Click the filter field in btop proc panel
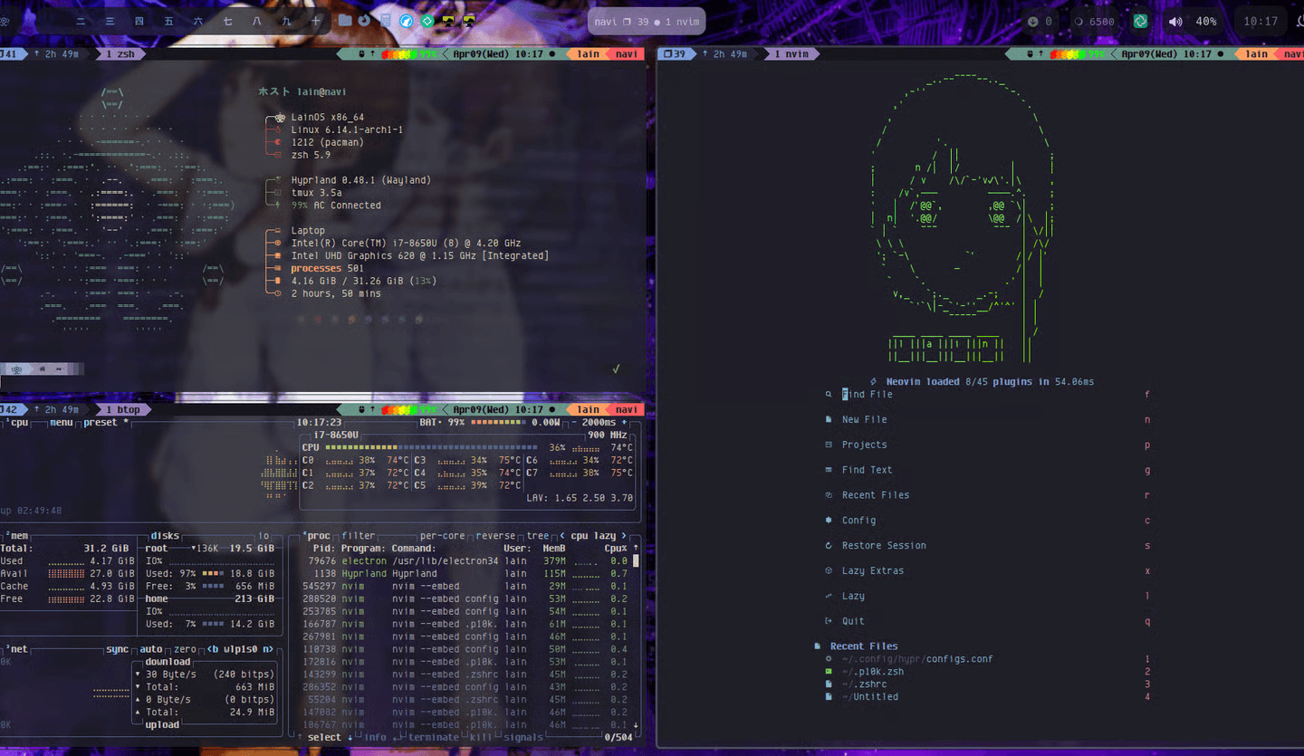 359,536
